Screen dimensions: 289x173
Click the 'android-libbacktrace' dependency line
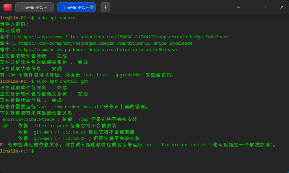coord(70,119)
